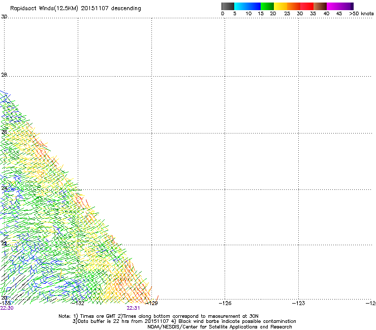Click the '45' label under the color bar
Image resolution: width=376 pixels, height=330 pixels.
tap(339, 14)
